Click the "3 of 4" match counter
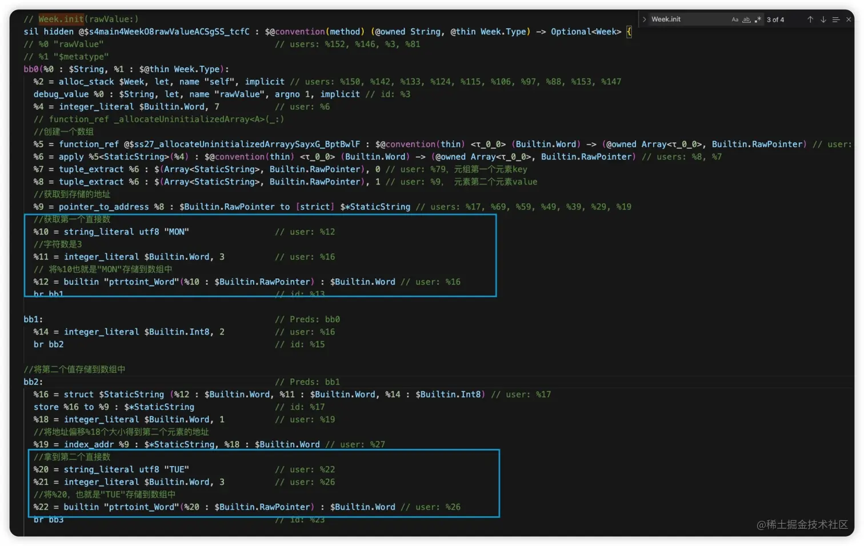The height and width of the screenshot is (546, 864). point(775,19)
